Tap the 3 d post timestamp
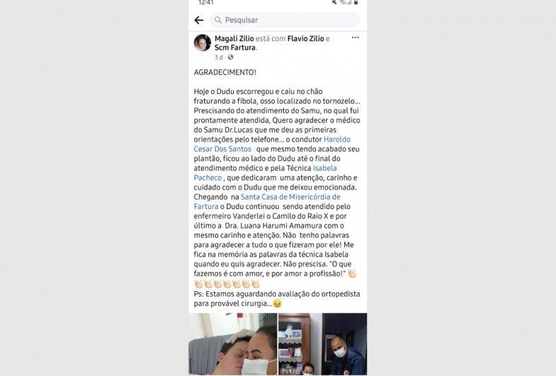Viewport: 556px width, 376px height. [x=218, y=57]
